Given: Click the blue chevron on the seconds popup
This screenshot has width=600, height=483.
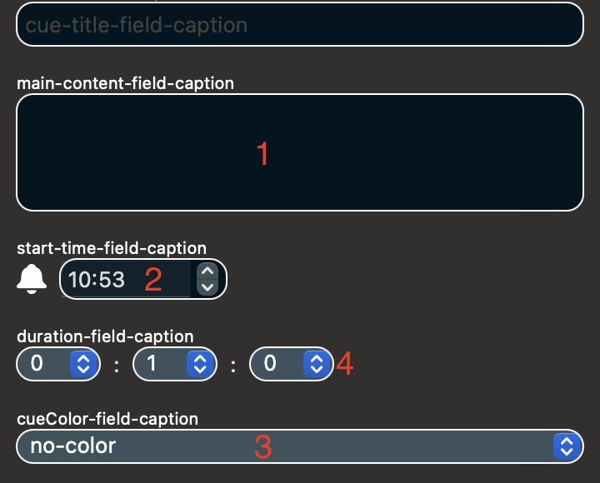Looking at the screenshot, I should tap(316, 364).
